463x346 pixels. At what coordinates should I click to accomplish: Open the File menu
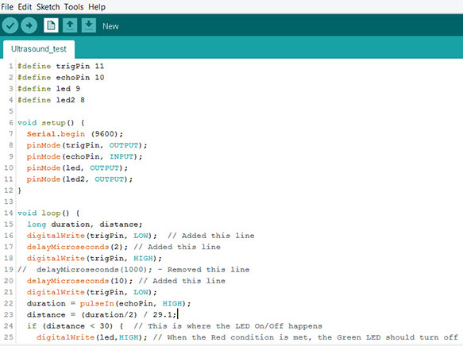[x=7, y=7]
